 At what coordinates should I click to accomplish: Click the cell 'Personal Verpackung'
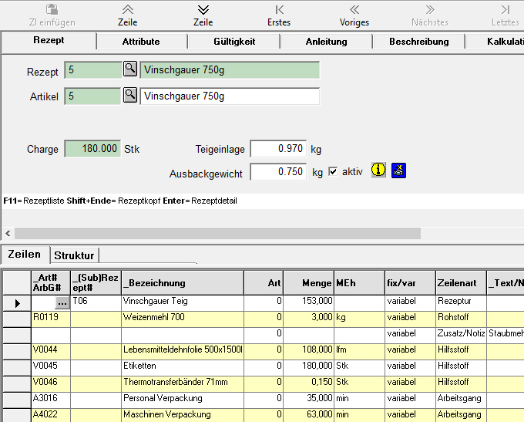pos(183,400)
